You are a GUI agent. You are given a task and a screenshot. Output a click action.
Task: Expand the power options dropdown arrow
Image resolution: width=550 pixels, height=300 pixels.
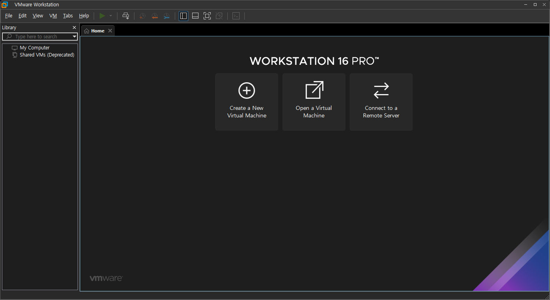click(x=111, y=16)
